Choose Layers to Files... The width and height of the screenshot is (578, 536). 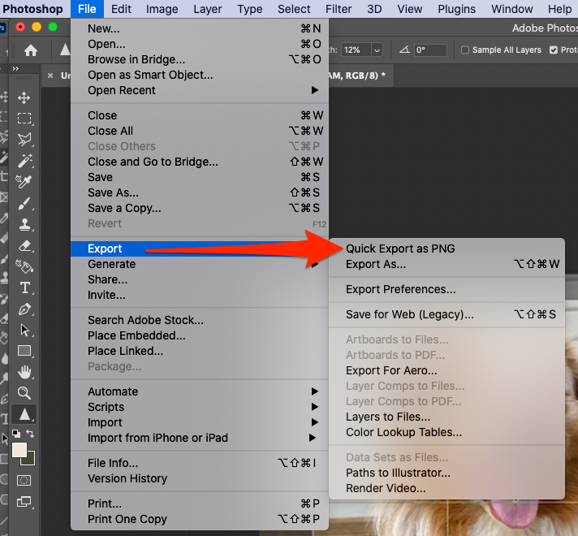tap(446, 417)
